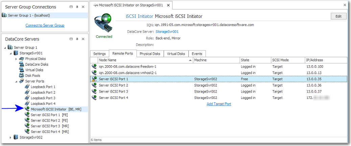Select Server iSCSI Port 2 [FE] tree item
Image resolution: width=351 pixels, height=146 pixels.
click(49, 120)
